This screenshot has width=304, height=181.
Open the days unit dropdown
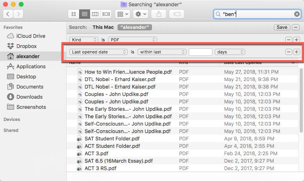coord(230,52)
